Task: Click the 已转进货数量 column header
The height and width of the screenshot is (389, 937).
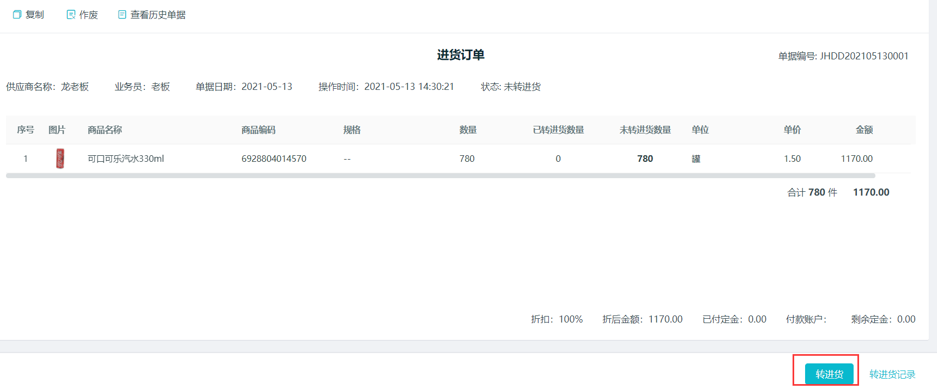Action: tap(558, 130)
